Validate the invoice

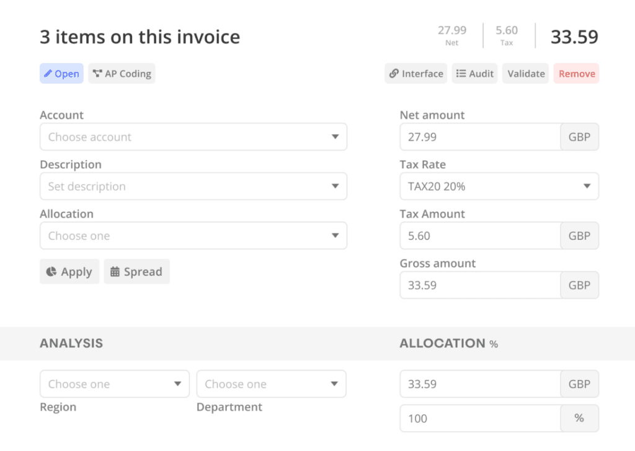526,74
